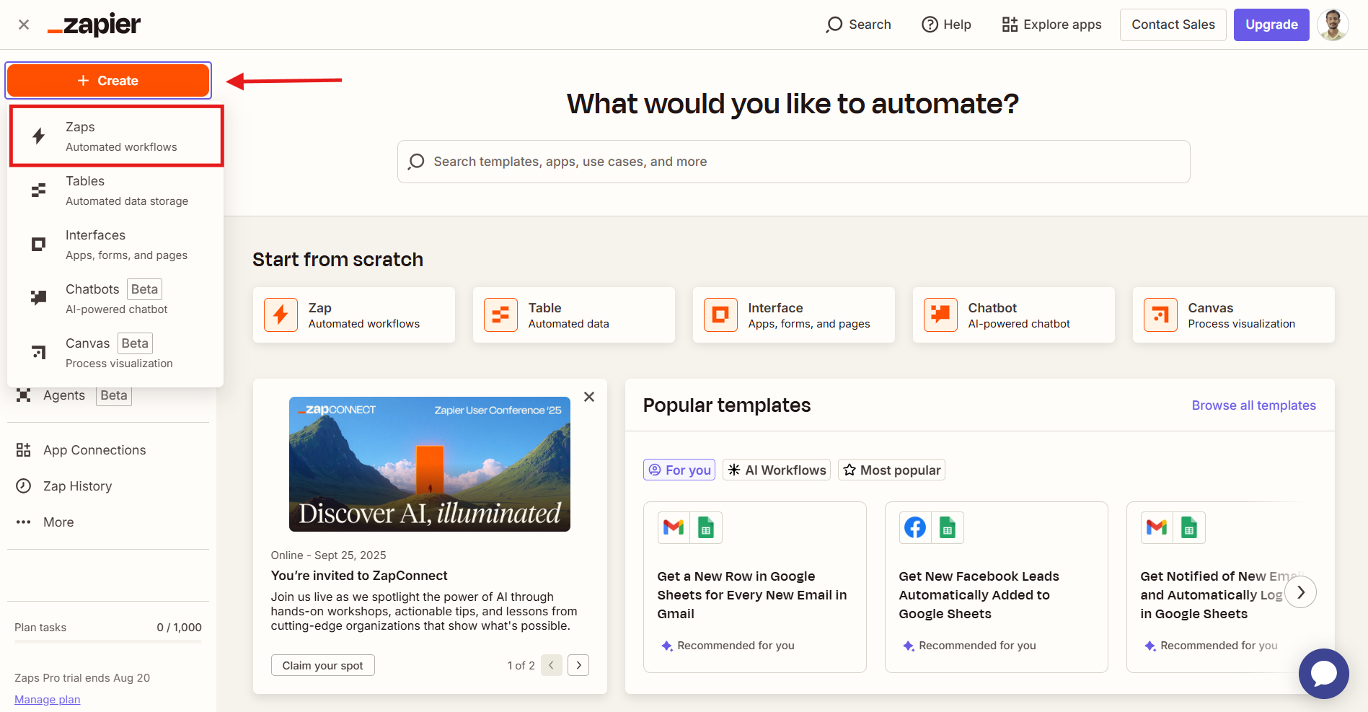
Task: Click the Search magnifier icon in header
Action: (x=834, y=25)
